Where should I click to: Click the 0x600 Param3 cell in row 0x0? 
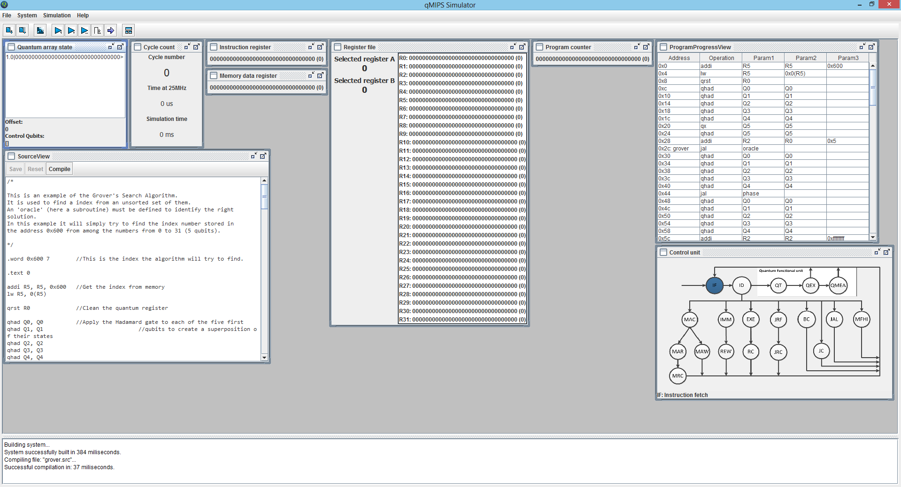[x=847, y=66]
